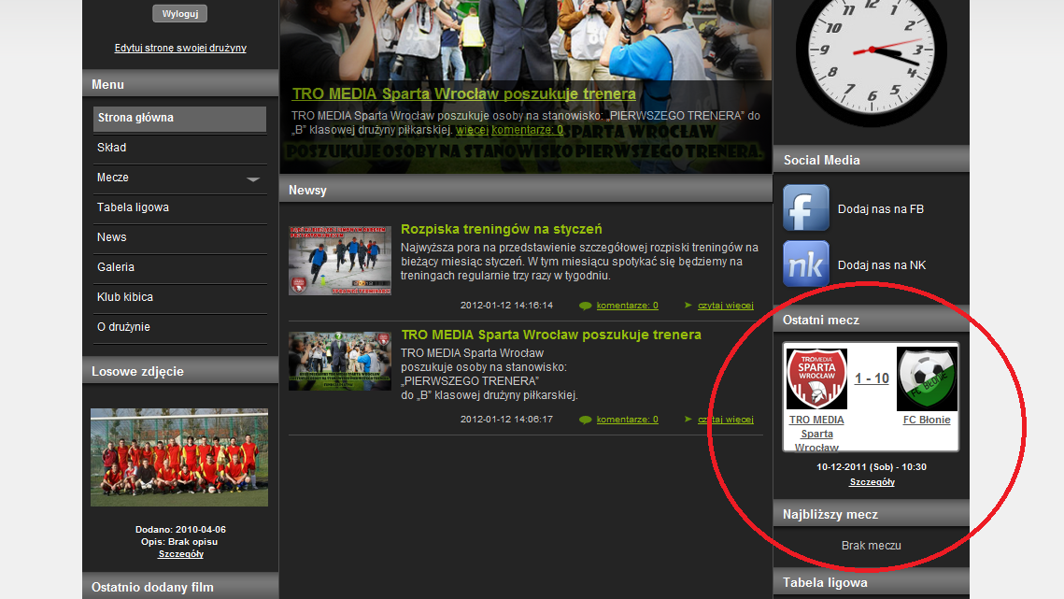
Task: Open the TRO MEDIA Sparta Wrocław crest
Action: [x=816, y=378]
